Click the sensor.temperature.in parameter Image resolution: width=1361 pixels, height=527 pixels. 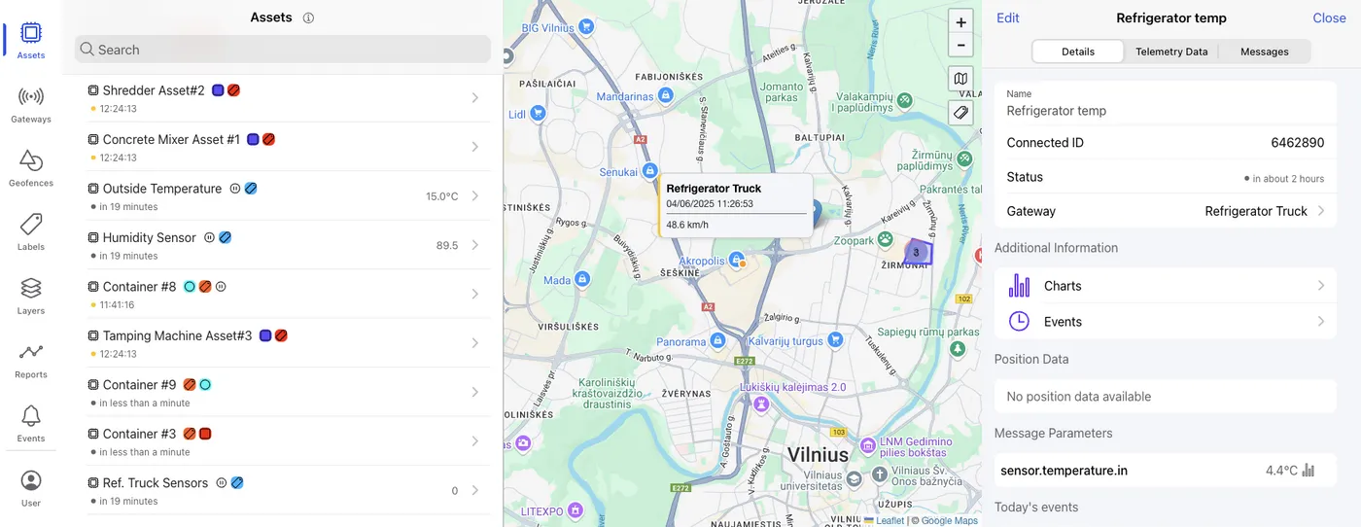[1064, 471]
